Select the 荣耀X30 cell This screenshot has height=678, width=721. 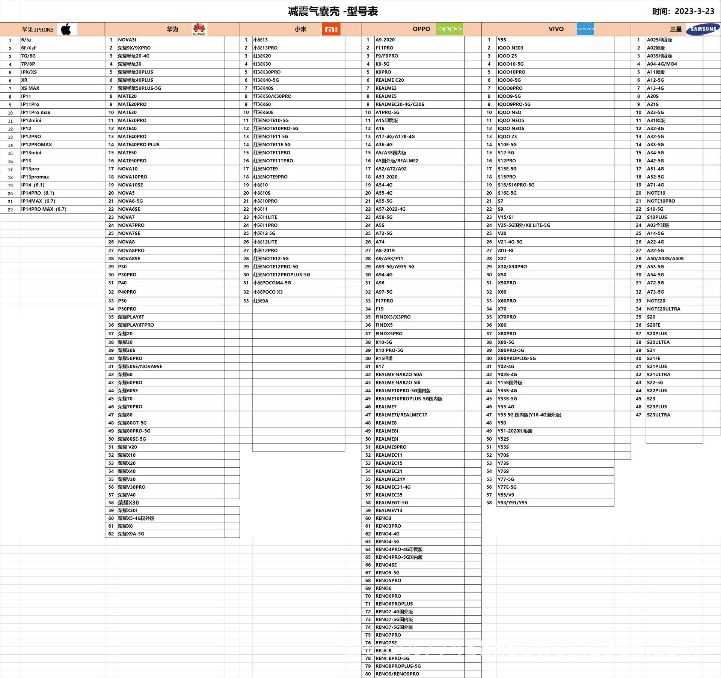[x=128, y=503]
